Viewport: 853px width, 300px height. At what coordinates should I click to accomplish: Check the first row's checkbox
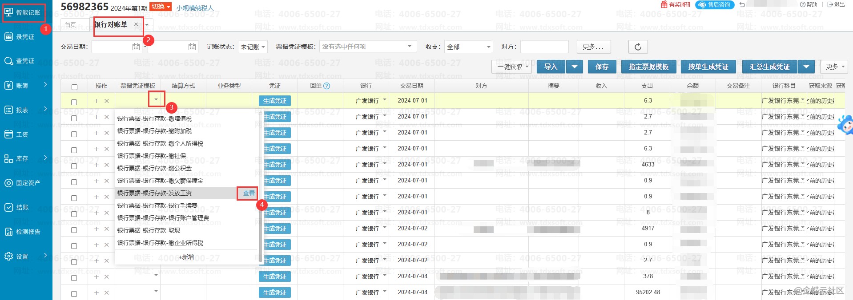(74, 102)
